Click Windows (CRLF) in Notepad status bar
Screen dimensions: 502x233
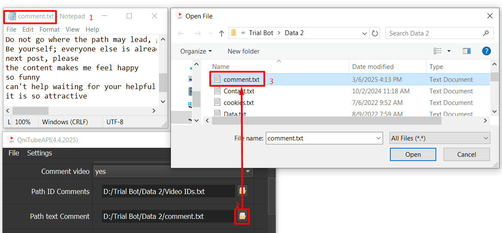[65, 122]
